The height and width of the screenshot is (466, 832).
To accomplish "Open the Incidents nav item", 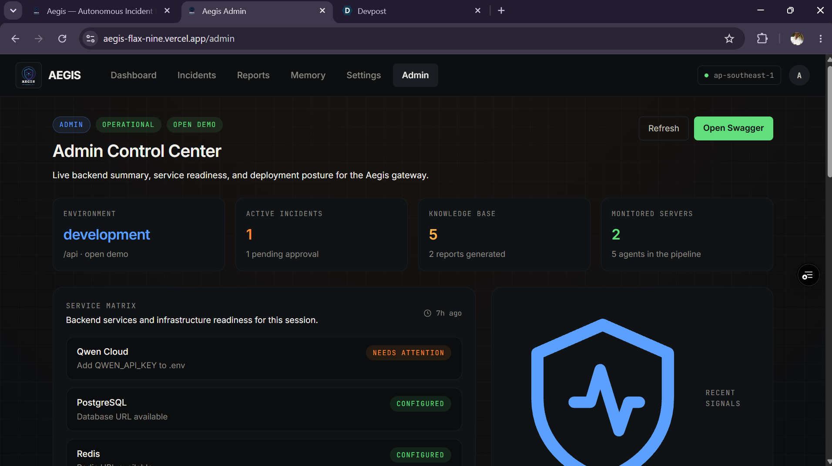I will point(197,75).
